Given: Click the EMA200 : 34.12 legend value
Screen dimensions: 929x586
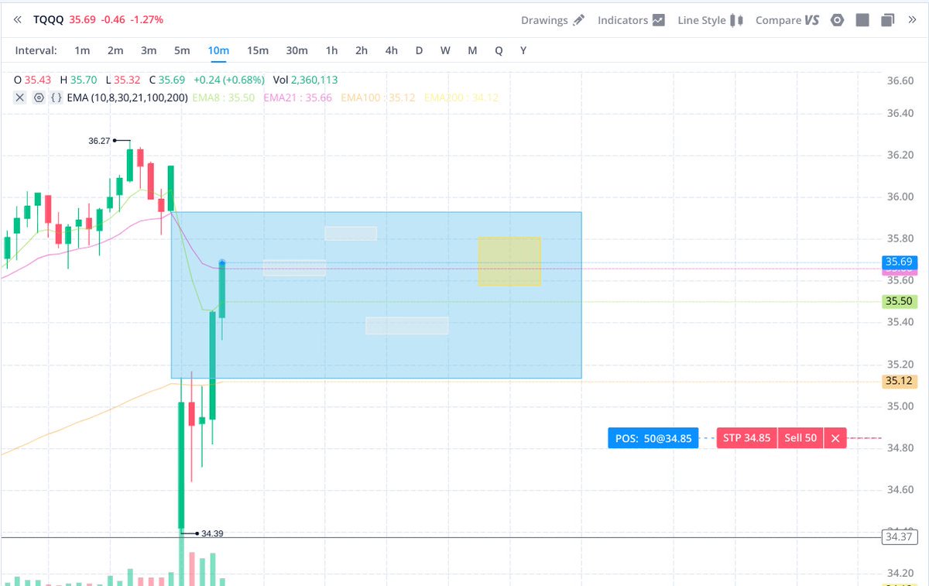Looking at the screenshot, I should pos(461,98).
